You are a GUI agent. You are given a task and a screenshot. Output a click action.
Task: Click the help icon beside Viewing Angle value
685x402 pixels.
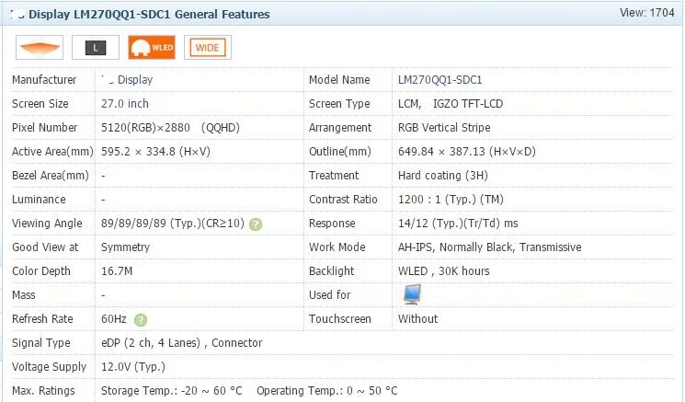(x=256, y=224)
